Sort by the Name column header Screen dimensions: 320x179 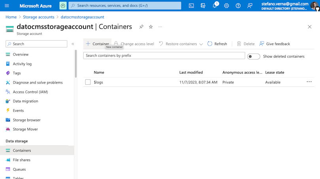[99, 72]
